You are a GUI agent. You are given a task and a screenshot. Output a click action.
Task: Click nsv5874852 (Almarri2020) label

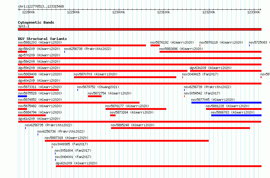40,100
